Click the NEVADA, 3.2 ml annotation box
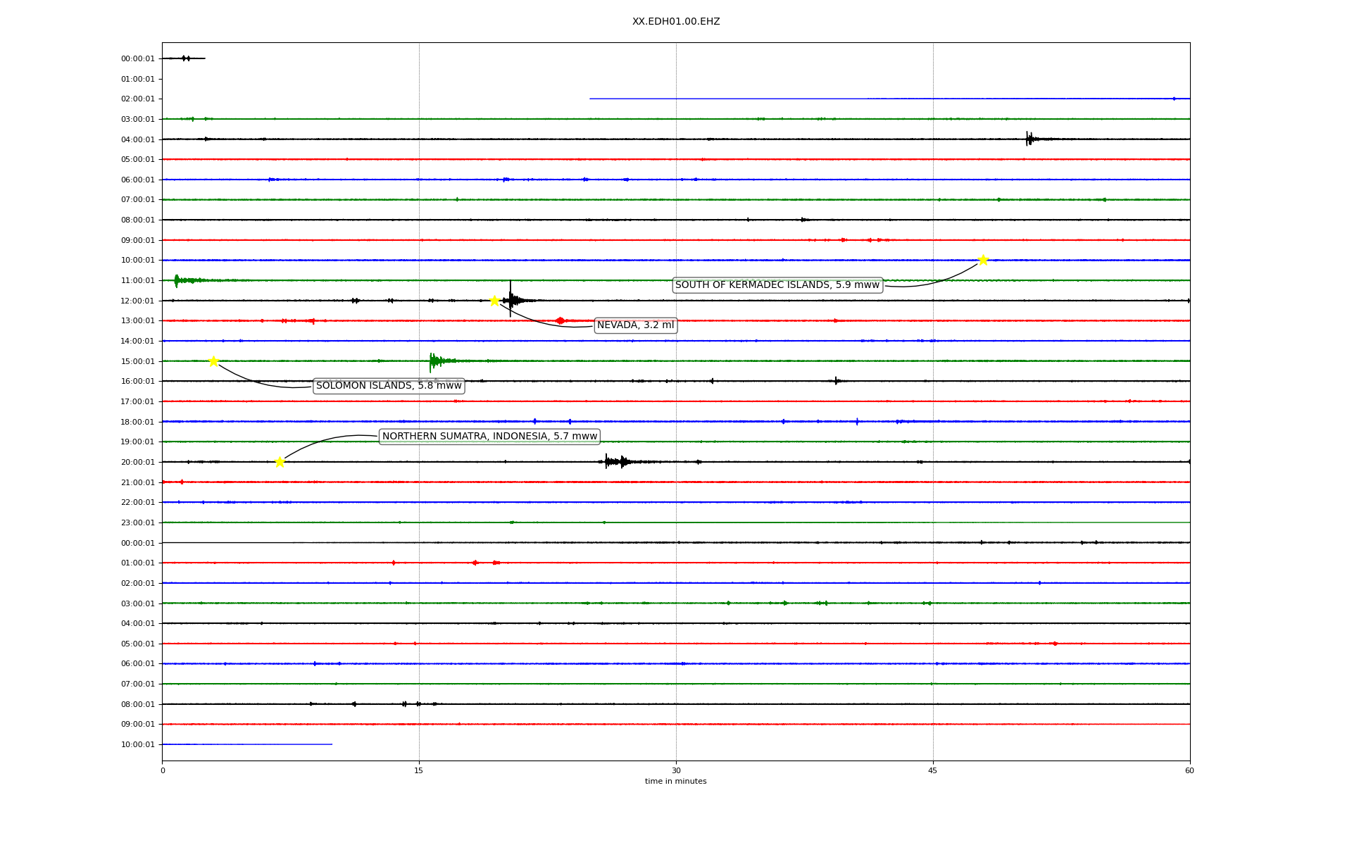Image resolution: width=1352 pixels, height=845 pixels. pyautogui.click(x=635, y=325)
